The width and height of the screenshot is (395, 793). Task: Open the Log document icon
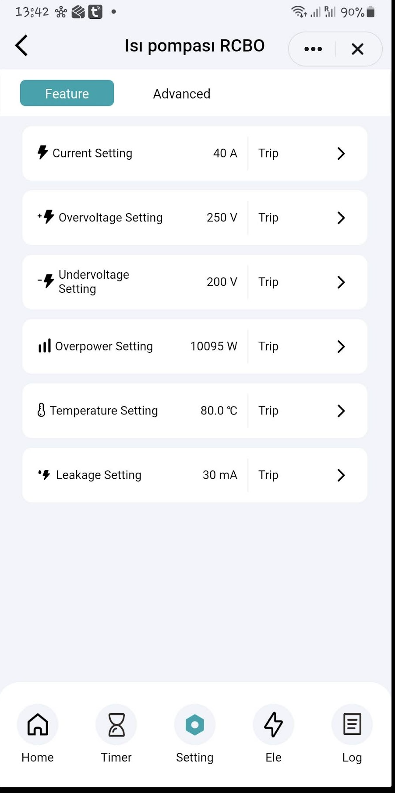352,725
